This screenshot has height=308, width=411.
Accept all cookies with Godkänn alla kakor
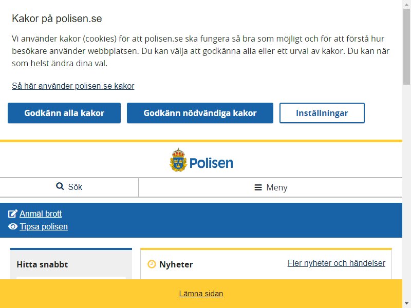(64, 113)
